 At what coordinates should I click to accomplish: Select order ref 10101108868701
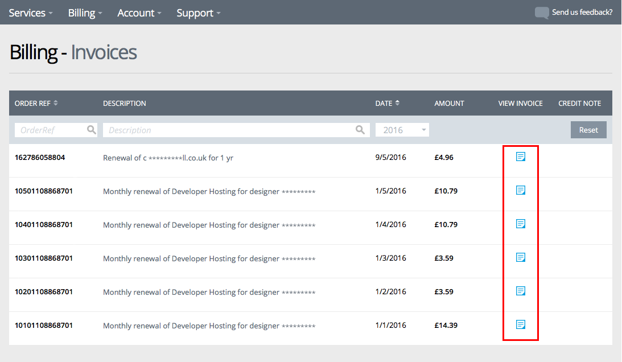point(44,325)
